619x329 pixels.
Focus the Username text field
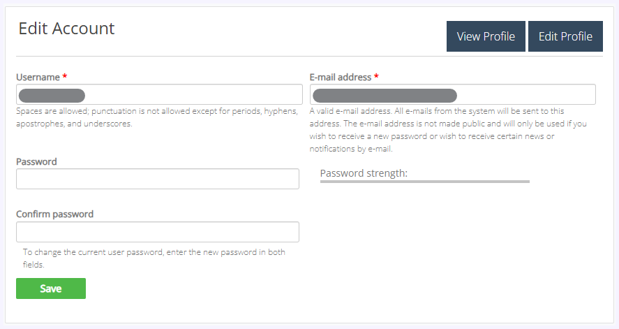159,94
